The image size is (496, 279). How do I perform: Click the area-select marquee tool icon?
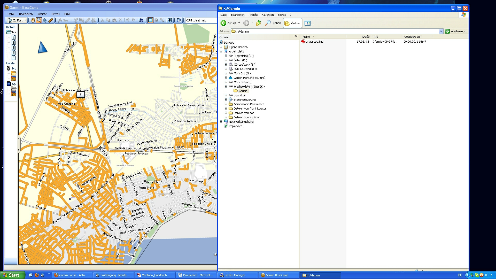pyautogui.click(x=82, y=20)
